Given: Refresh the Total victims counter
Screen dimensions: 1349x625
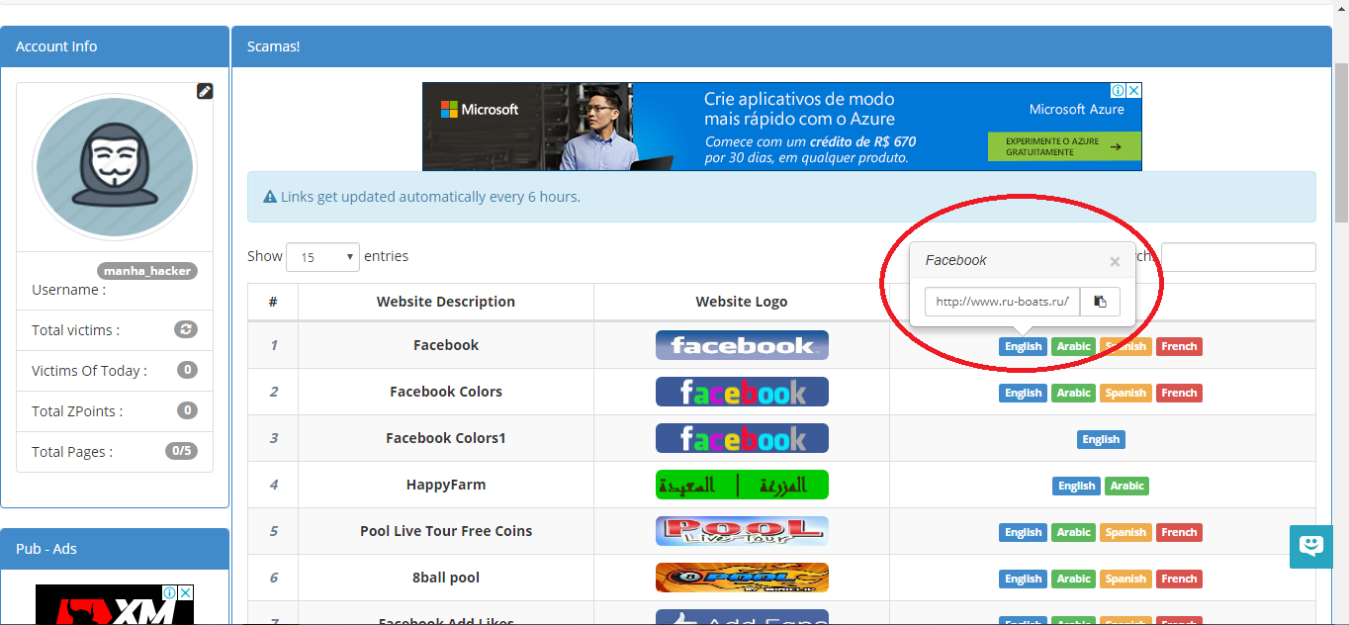Looking at the screenshot, I should 185,329.
